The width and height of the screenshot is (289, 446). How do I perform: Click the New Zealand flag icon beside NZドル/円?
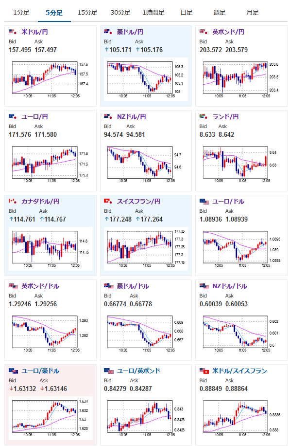point(108,117)
